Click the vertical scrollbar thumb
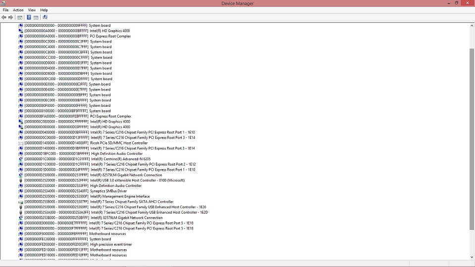Image resolution: width=475 pixels, height=267 pixels. [x=472, y=139]
